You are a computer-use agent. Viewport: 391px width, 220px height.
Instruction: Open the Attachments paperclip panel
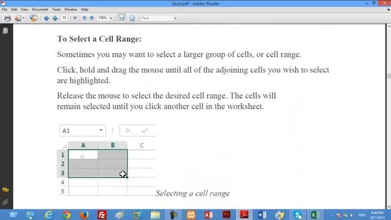5,202
